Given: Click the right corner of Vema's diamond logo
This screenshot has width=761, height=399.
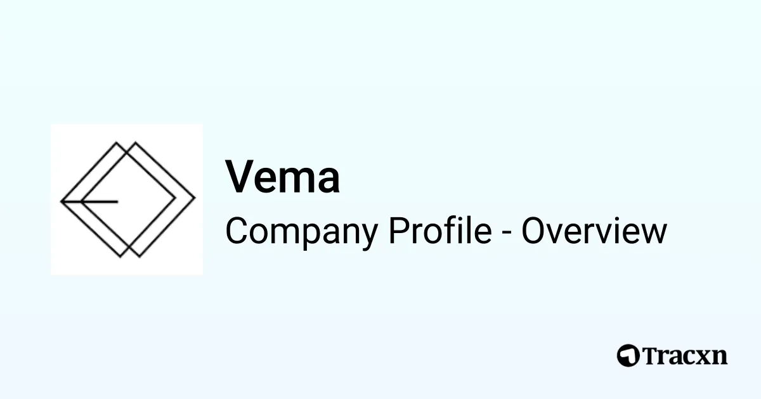Looking at the screenshot, I should click(194, 199).
